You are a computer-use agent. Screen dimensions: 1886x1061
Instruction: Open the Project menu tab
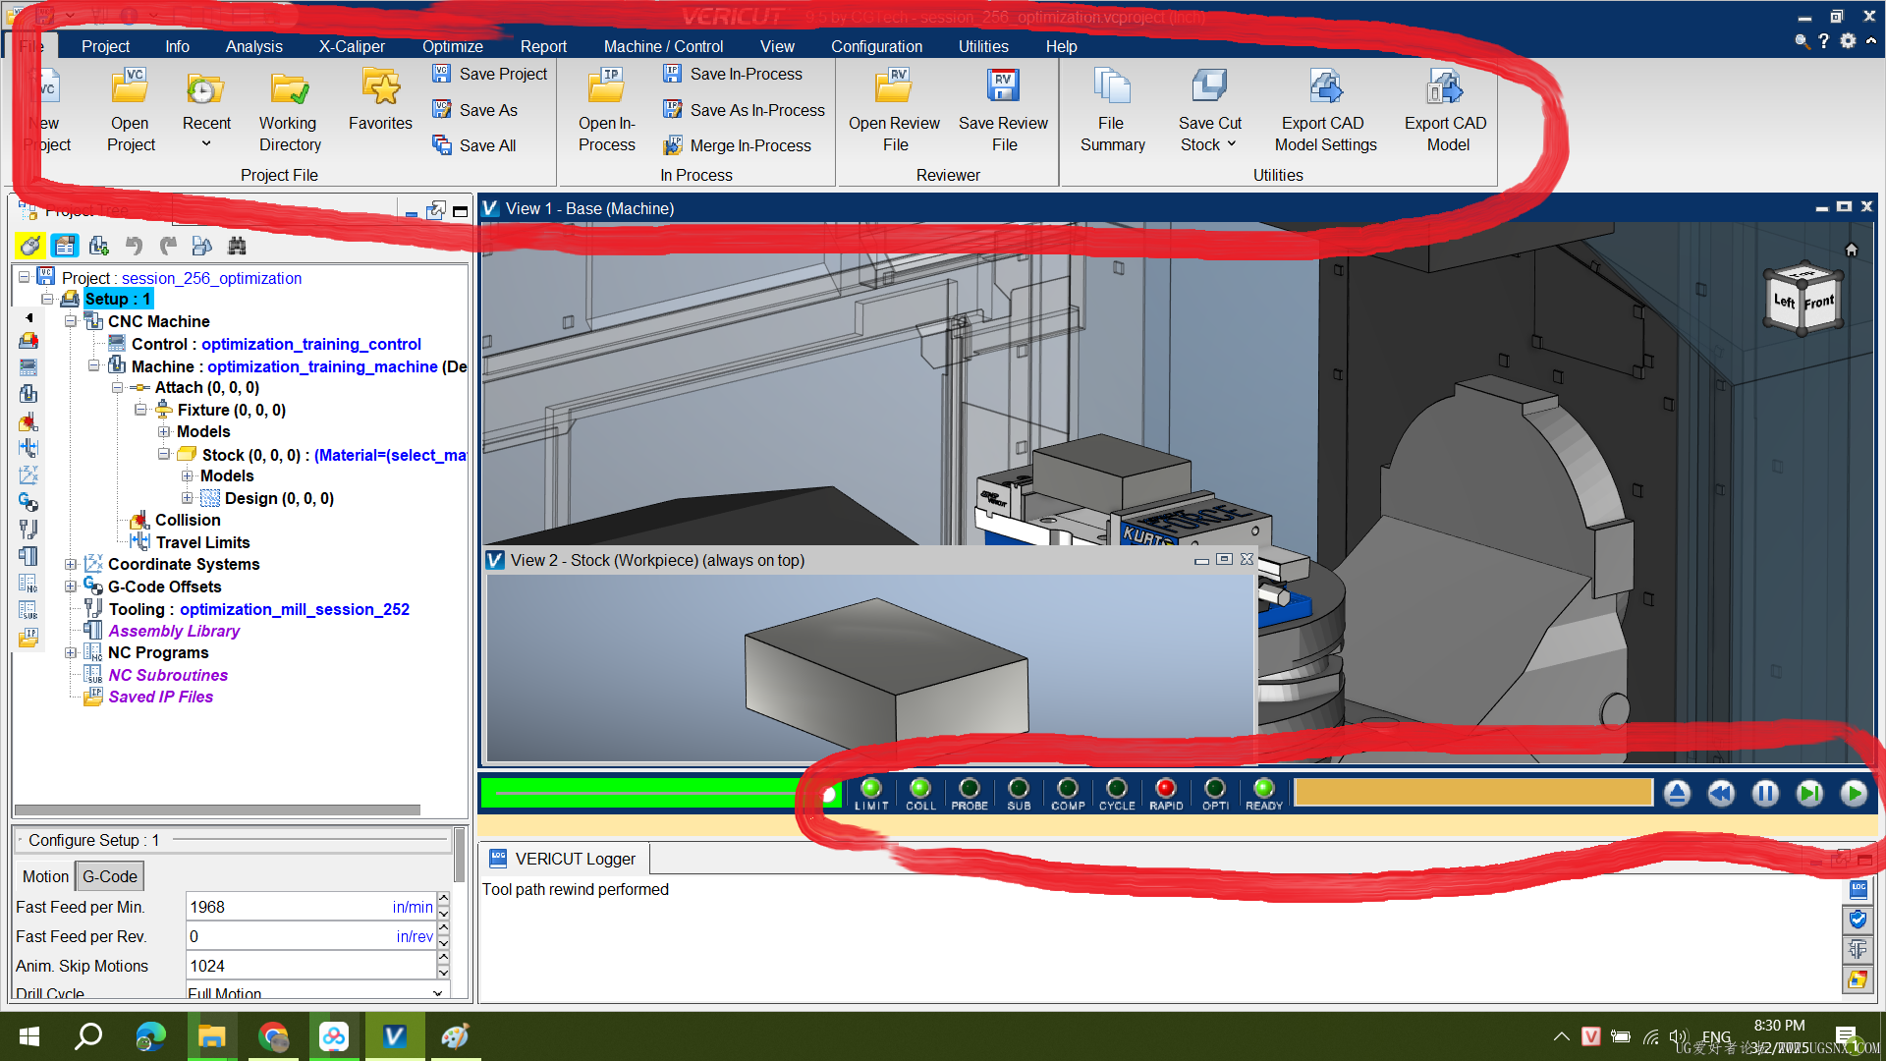click(x=105, y=46)
